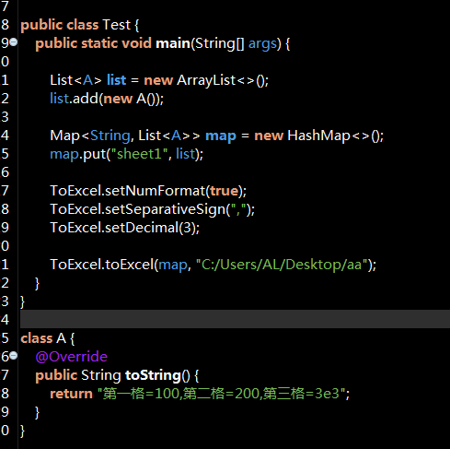Click the true argument in setNumFormat

pyautogui.click(x=225, y=191)
